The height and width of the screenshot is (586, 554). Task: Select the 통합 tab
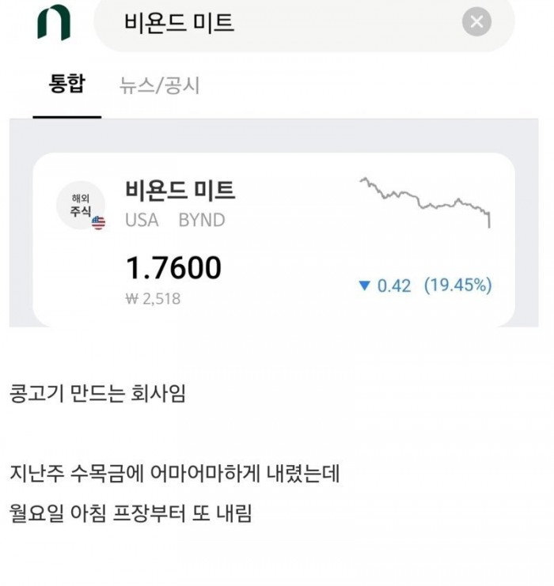click(x=66, y=85)
